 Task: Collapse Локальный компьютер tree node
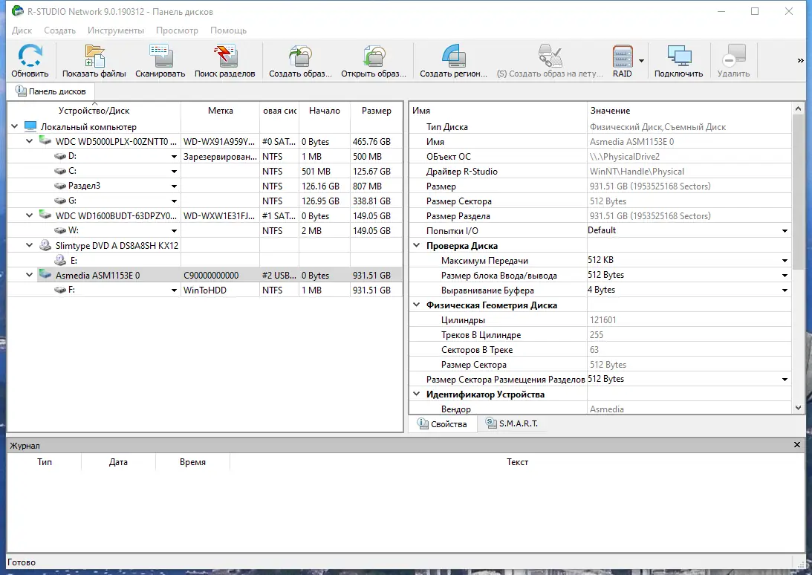tap(15, 126)
